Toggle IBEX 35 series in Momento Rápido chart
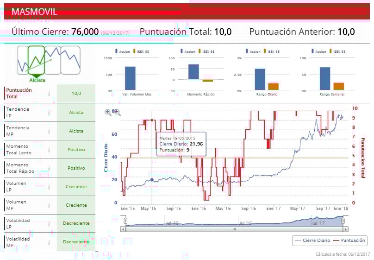374x260 pixels. point(206,51)
